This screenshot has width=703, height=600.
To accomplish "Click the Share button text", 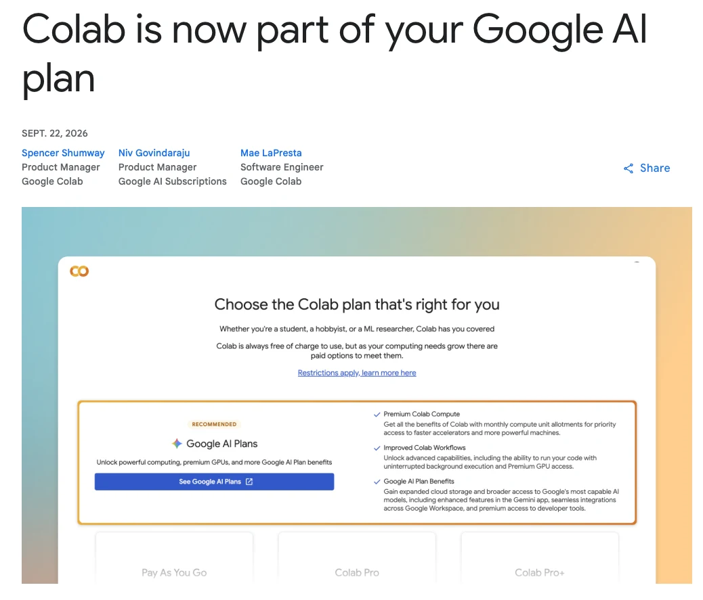I will (x=655, y=168).
